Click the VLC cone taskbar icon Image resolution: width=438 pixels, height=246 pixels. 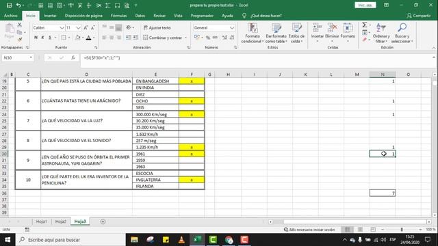(x=181, y=240)
